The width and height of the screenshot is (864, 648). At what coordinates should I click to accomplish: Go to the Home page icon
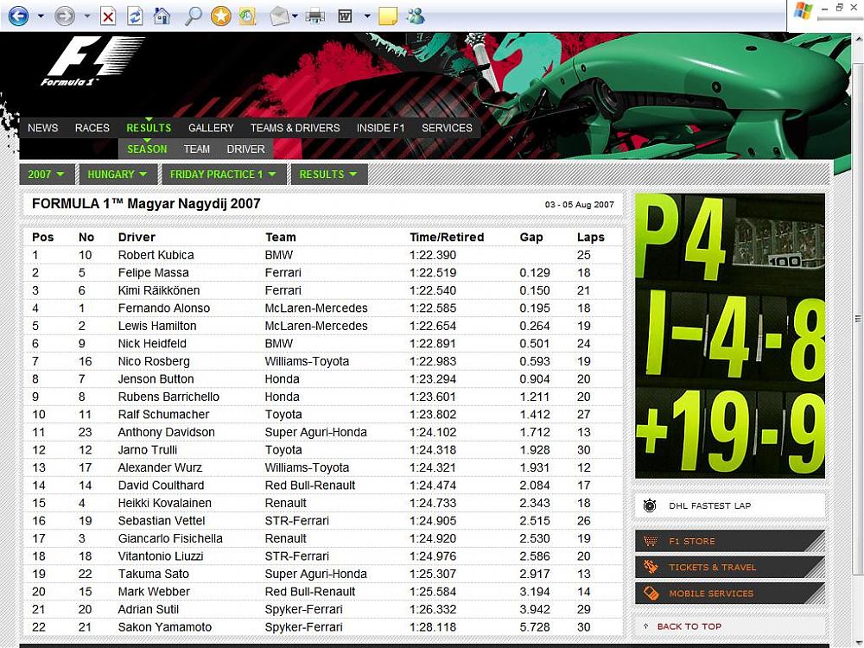pyautogui.click(x=162, y=16)
